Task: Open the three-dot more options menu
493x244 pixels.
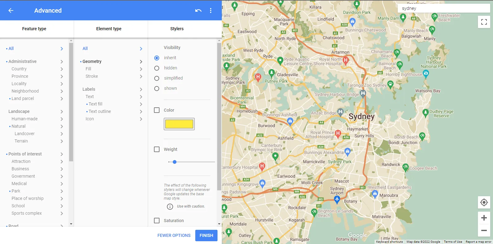Action: pyautogui.click(x=211, y=10)
